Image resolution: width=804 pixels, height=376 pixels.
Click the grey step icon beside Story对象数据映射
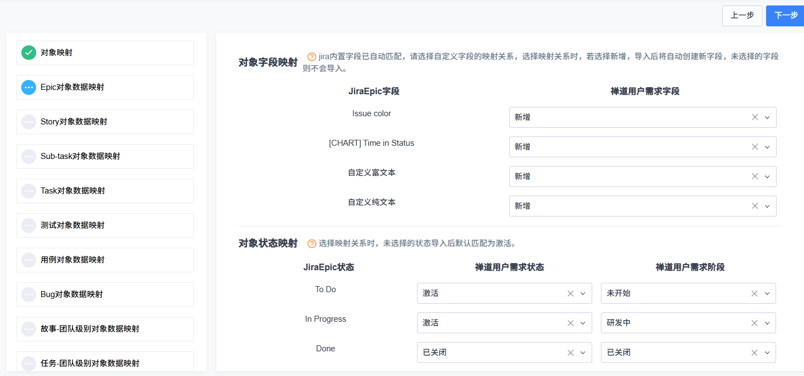tap(29, 122)
